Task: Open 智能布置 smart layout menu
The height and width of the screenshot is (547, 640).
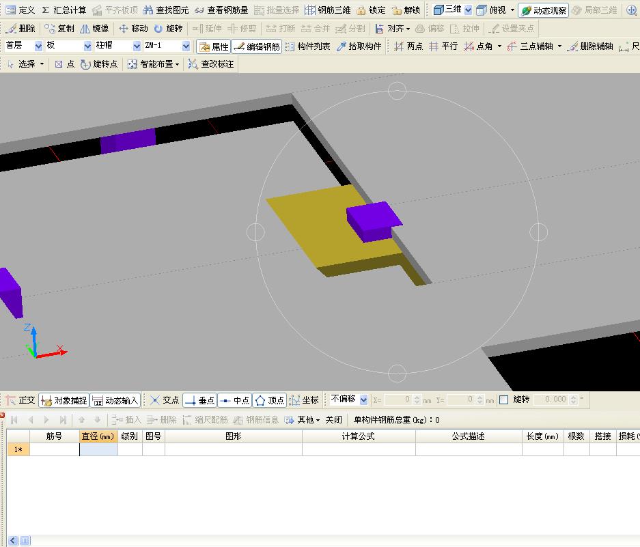Action: pyautogui.click(x=154, y=64)
